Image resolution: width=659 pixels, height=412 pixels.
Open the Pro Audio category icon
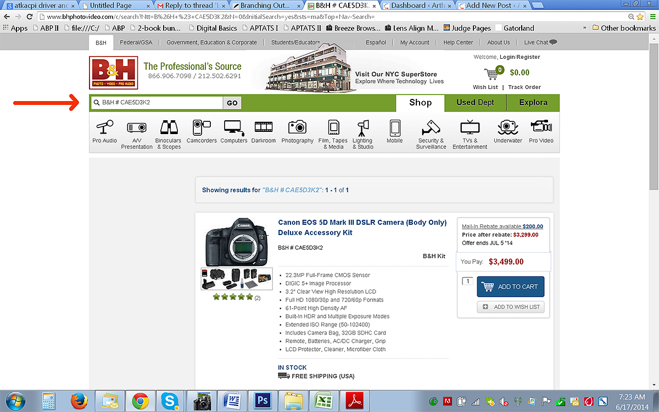(x=104, y=127)
